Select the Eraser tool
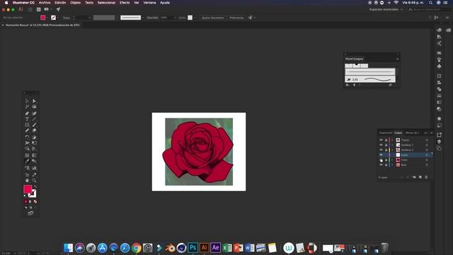453x255 pixels. coord(34,130)
